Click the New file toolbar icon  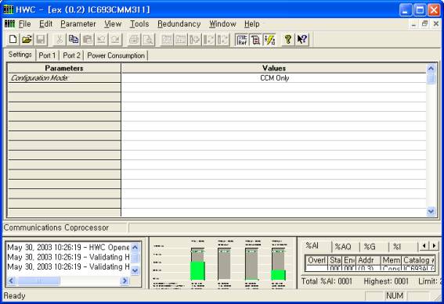click(13, 40)
